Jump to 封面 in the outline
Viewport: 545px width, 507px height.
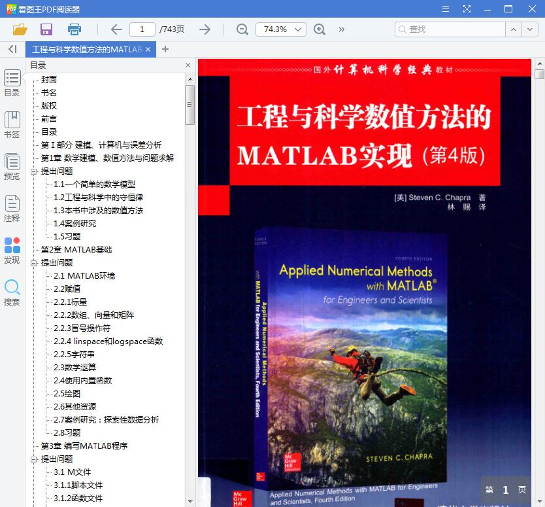click(48, 80)
